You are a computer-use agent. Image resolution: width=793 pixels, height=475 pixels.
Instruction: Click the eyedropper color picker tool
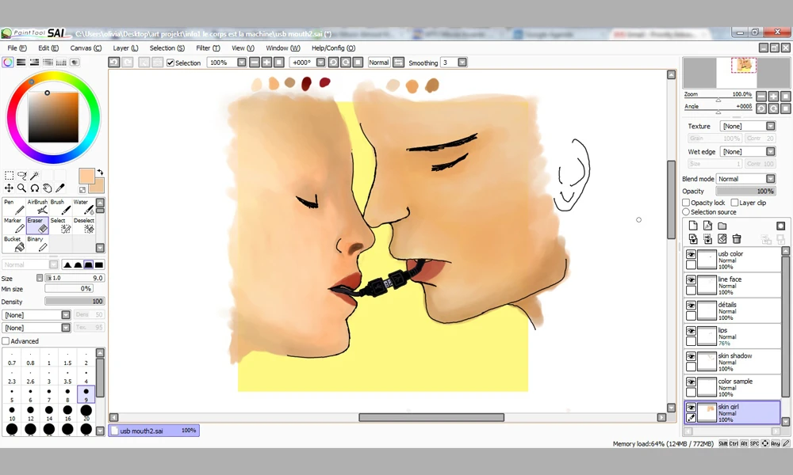[59, 188]
